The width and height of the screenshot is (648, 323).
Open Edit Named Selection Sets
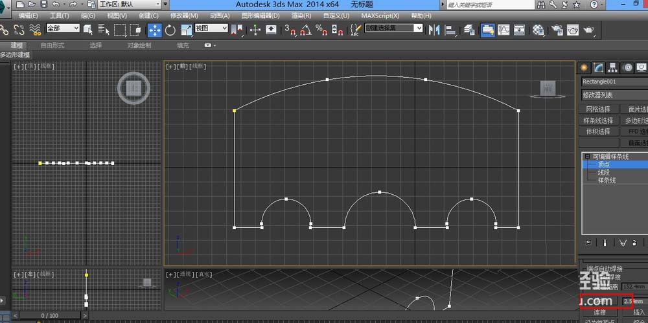[x=355, y=29]
